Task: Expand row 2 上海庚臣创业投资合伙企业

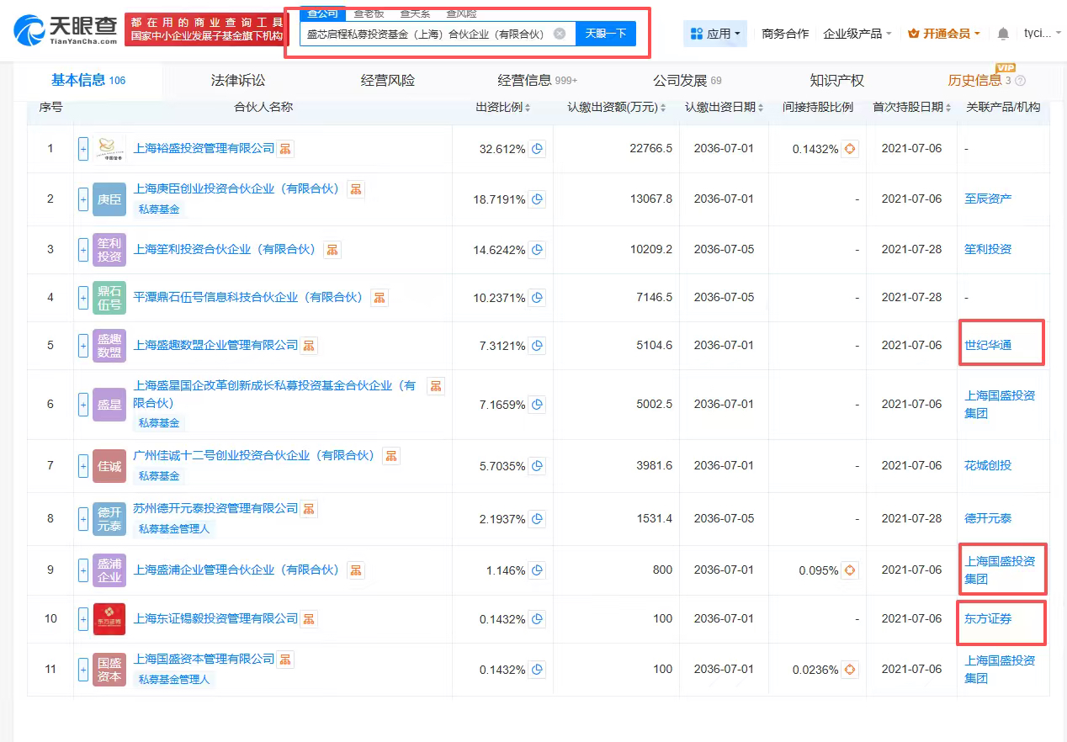Action: point(83,199)
